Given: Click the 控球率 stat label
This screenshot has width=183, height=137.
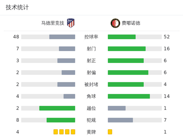Looking at the screenshot, I should [x=91, y=37].
